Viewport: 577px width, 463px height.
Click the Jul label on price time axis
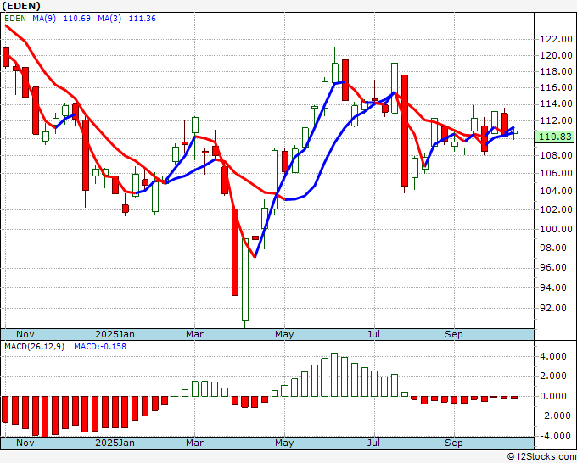[374, 334]
